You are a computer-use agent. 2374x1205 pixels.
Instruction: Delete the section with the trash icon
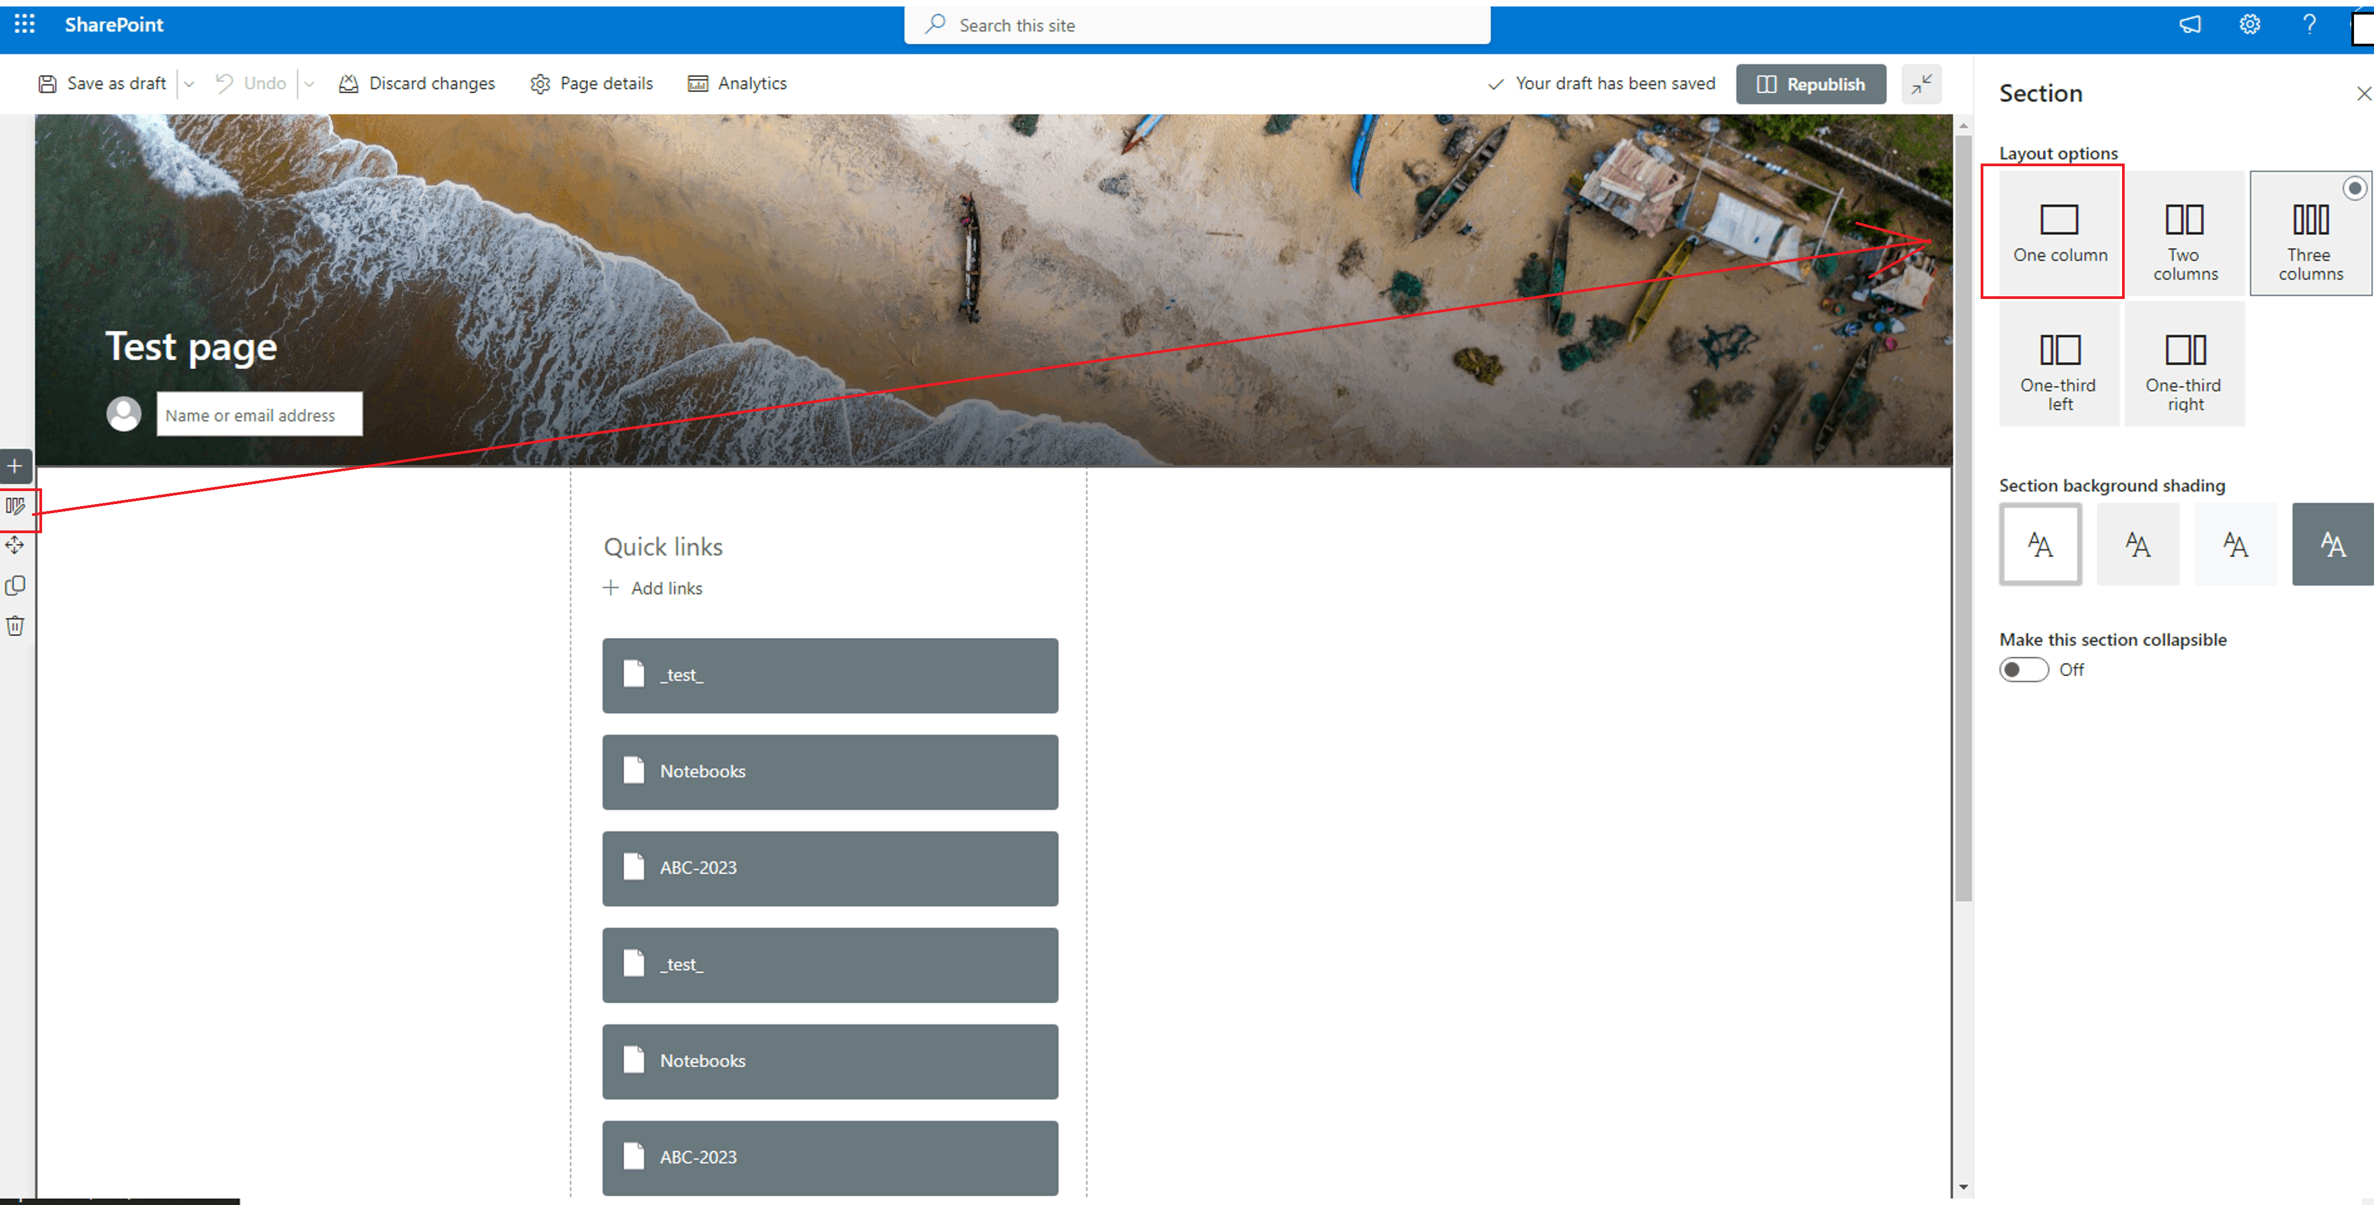click(16, 626)
